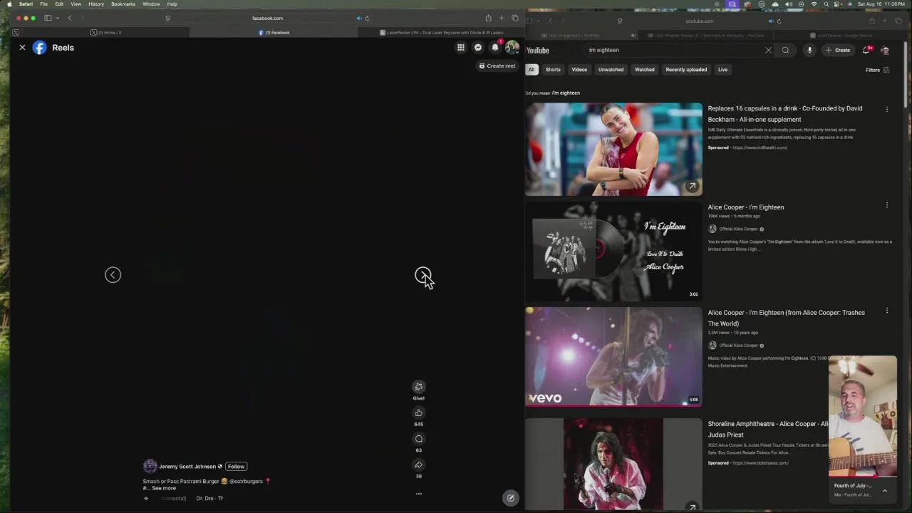The image size is (912, 513).
Task: Open the reel's three-dot options menu
Action: click(x=419, y=494)
